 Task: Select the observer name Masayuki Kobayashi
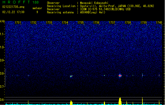[x=94, y=3]
